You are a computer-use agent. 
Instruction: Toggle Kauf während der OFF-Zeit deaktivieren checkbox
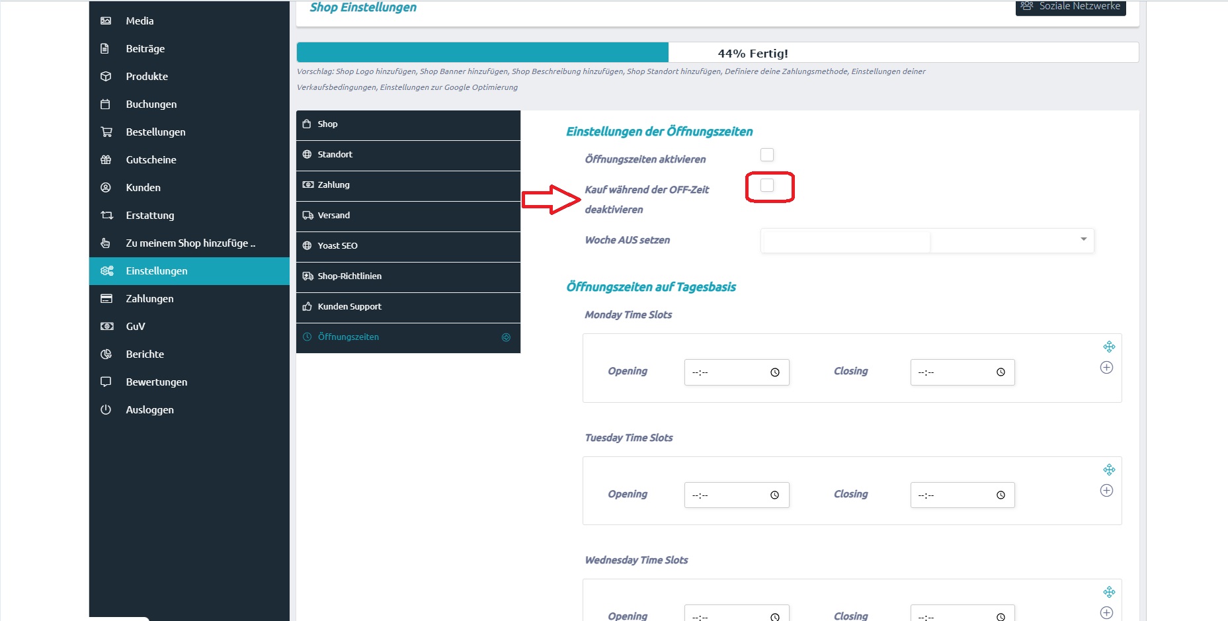click(x=767, y=185)
